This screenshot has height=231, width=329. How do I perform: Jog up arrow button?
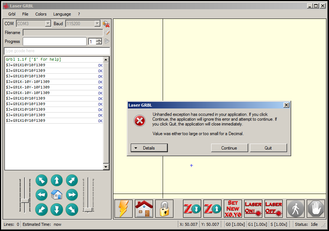[57, 180]
